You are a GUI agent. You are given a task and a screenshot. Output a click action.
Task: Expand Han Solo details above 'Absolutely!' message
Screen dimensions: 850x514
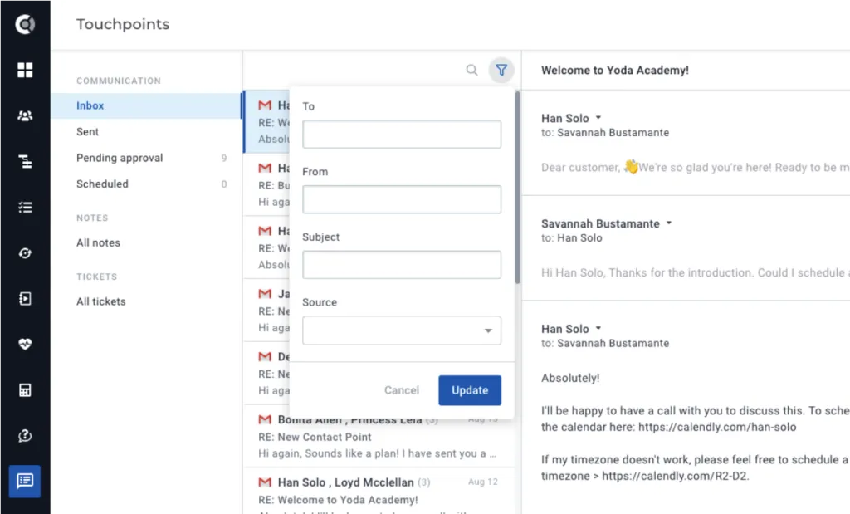pos(598,328)
